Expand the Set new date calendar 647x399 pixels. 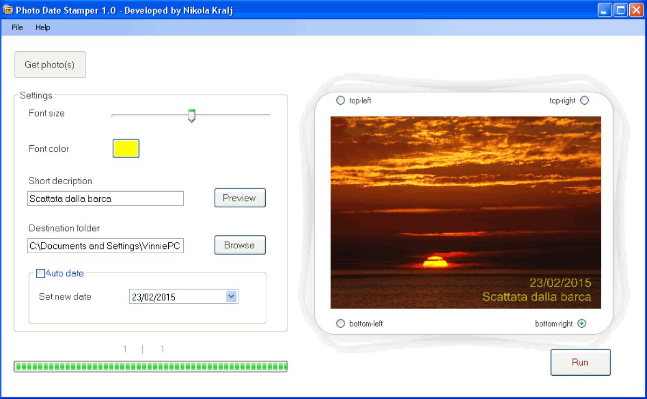(x=232, y=296)
